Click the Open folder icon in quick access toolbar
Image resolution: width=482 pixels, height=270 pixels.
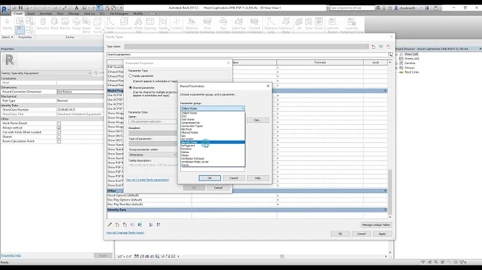(x=14, y=7)
